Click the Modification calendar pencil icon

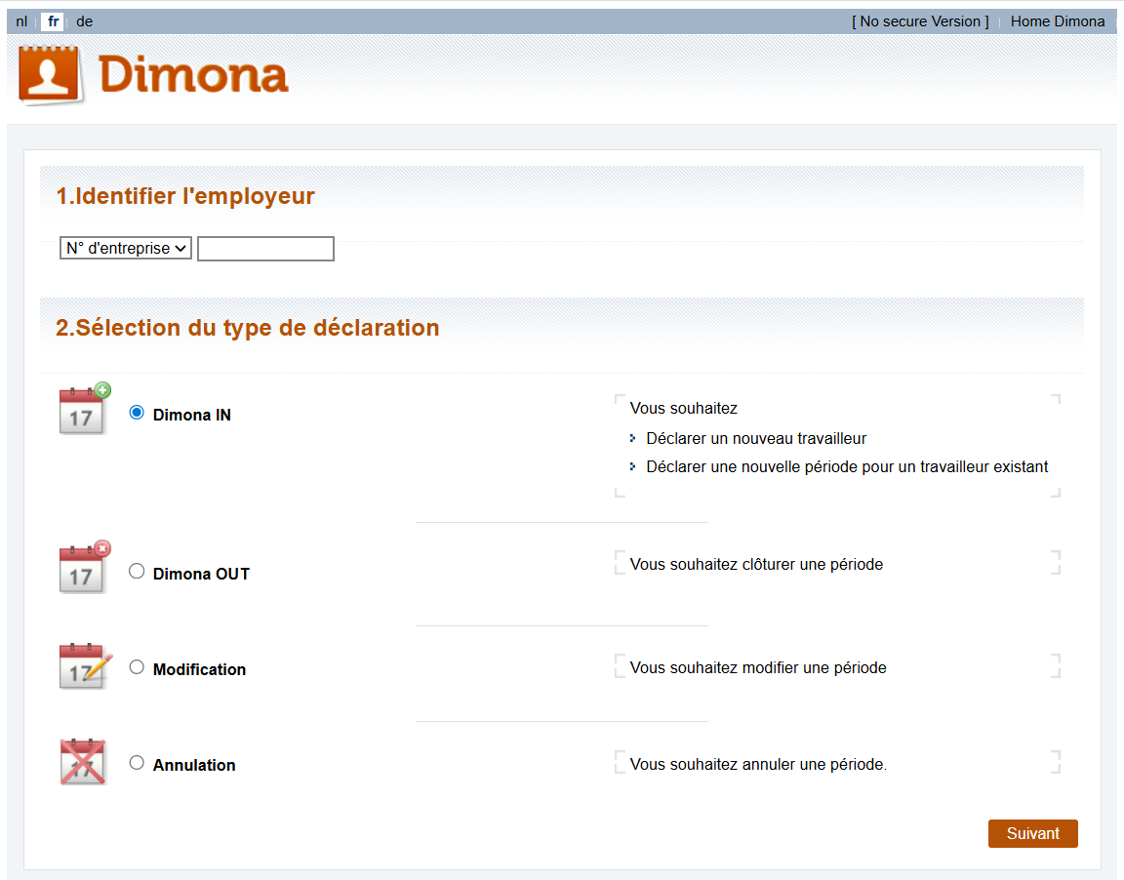[x=85, y=665]
